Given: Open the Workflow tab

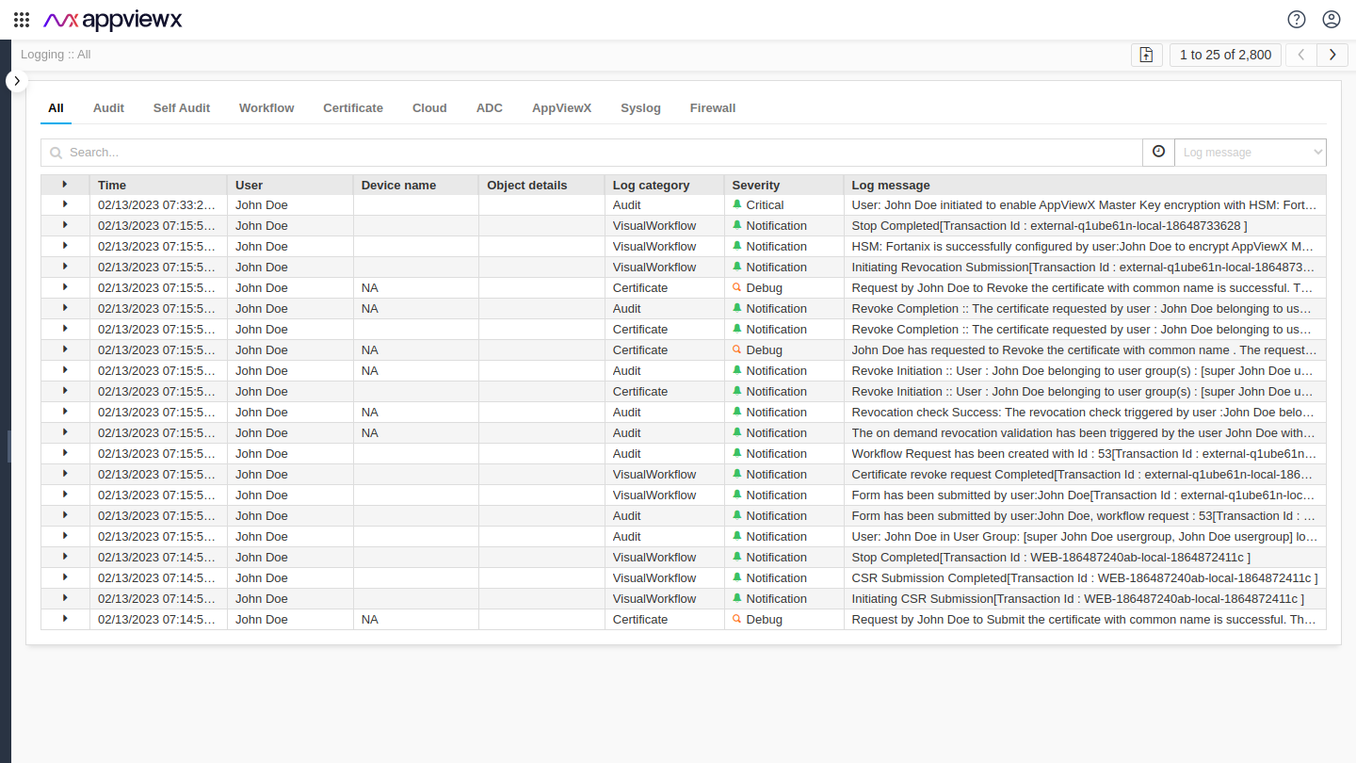Looking at the screenshot, I should [x=266, y=108].
